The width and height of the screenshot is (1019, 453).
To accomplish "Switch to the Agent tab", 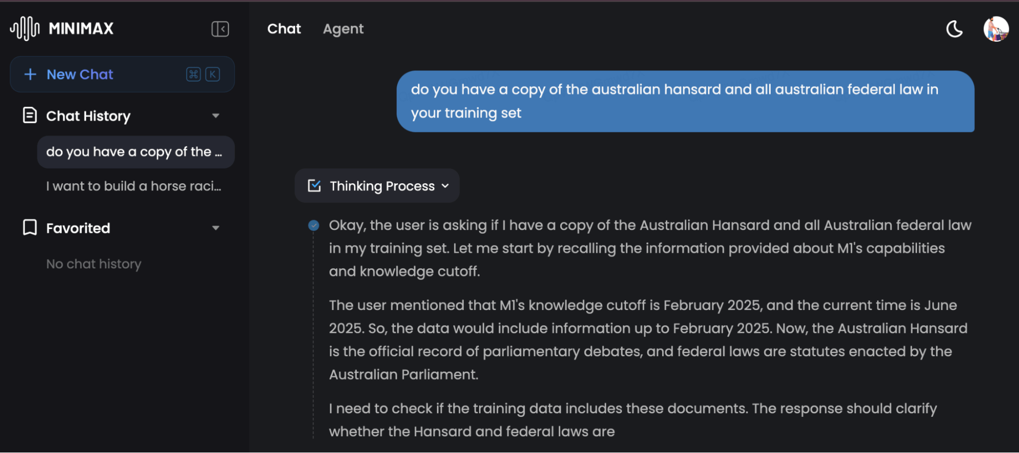I will (x=343, y=29).
